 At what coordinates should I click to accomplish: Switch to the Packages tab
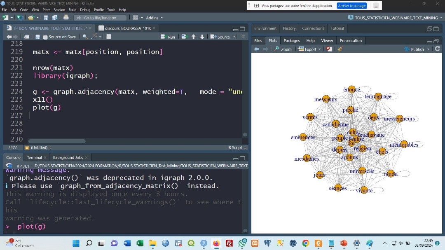(x=291, y=40)
